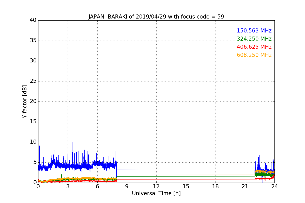The image size is (305, 203).
Task: Click the x-axis tick label 12
Action: pos(156,187)
